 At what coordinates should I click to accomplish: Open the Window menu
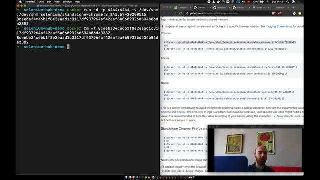pyautogui.click(x=67, y=2)
